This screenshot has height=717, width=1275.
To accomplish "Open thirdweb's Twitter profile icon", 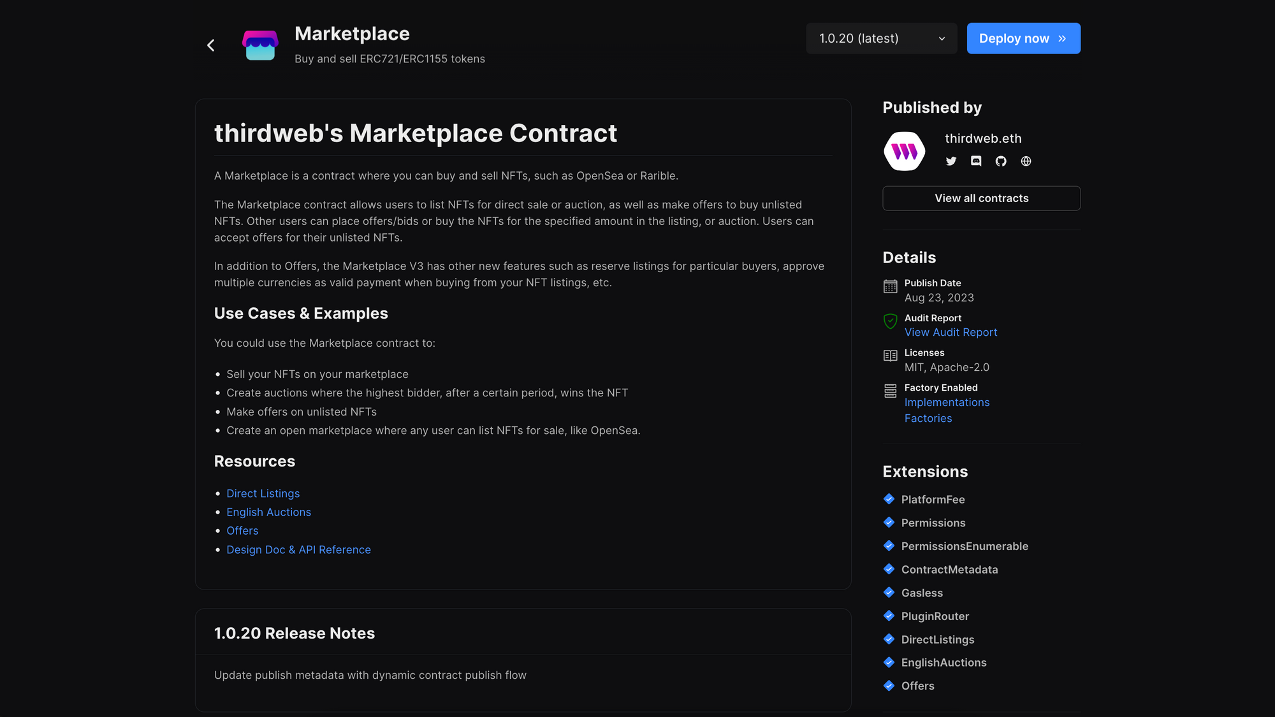I will pyautogui.click(x=951, y=161).
